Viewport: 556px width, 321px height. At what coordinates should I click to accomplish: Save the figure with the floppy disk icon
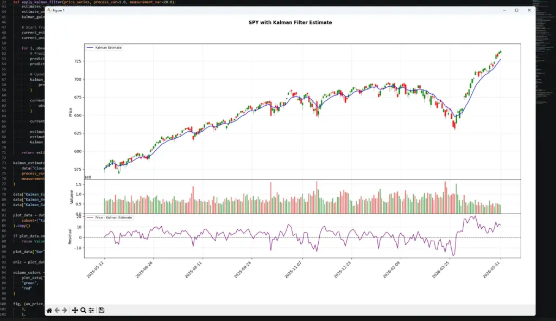click(x=102, y=310)
